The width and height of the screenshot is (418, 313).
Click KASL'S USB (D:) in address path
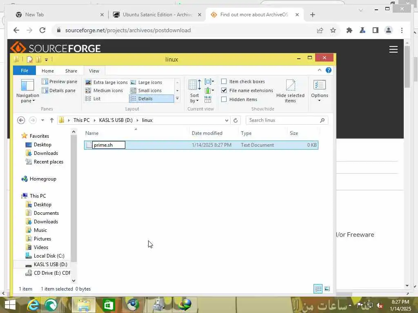click(x=116, y=120)
